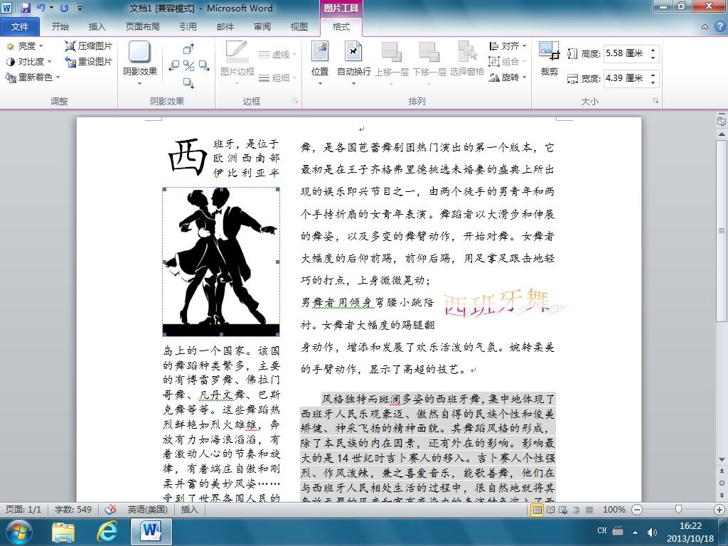Click the 压缩图片 compress picture icon

click(70, 46)
